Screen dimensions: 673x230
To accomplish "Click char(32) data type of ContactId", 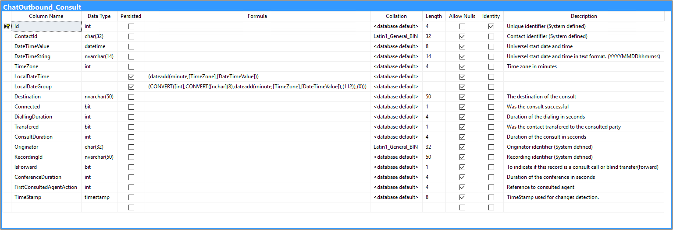I will pyautogui.click(x=99, y=36).
